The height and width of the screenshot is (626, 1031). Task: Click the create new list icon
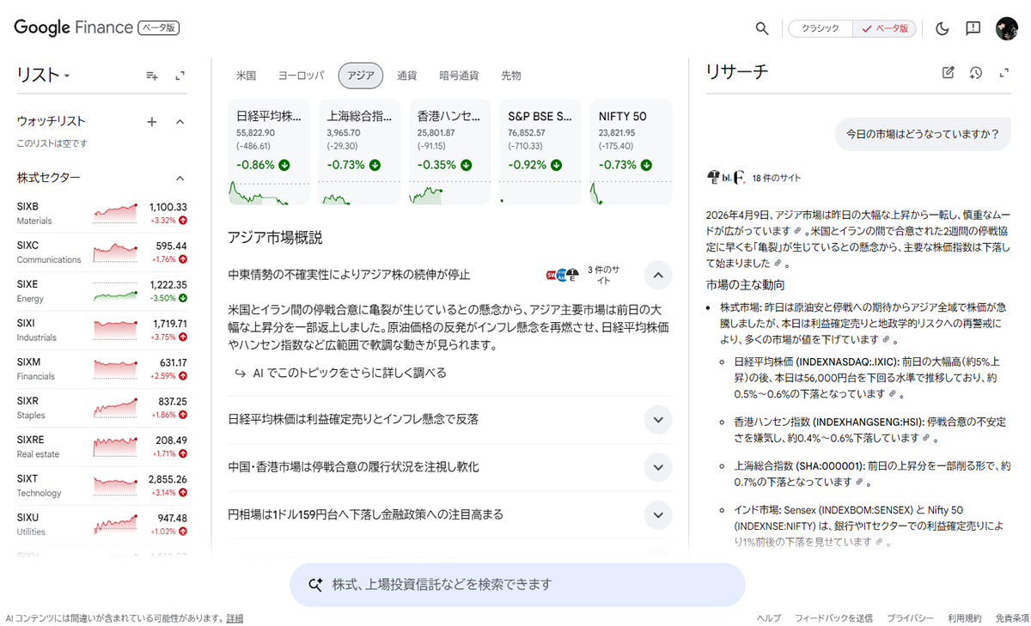tap(152, 76)
